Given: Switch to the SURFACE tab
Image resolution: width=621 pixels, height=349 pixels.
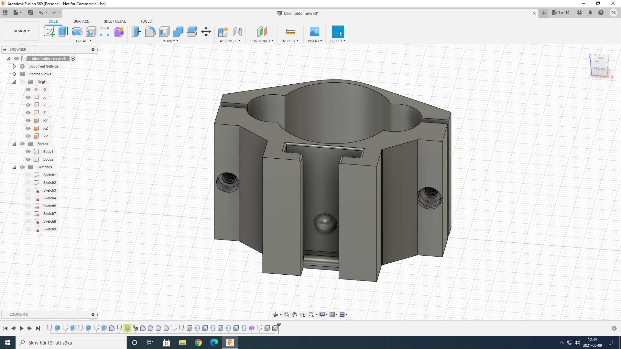Looking at the screenshot, I should pos(81,21).
